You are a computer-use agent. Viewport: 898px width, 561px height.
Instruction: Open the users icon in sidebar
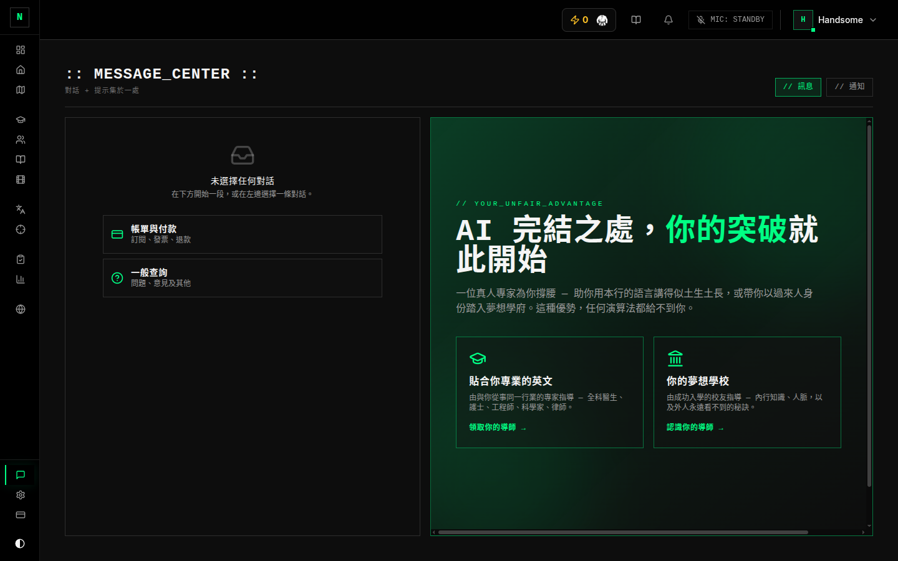pyautogui.click(x=21, y=140)
